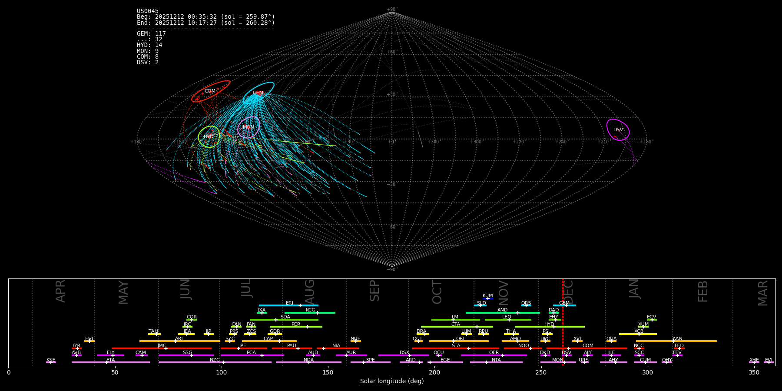Screen dimensions: 782x391
Task: Click the CTA shower bar
Action: 457,327
